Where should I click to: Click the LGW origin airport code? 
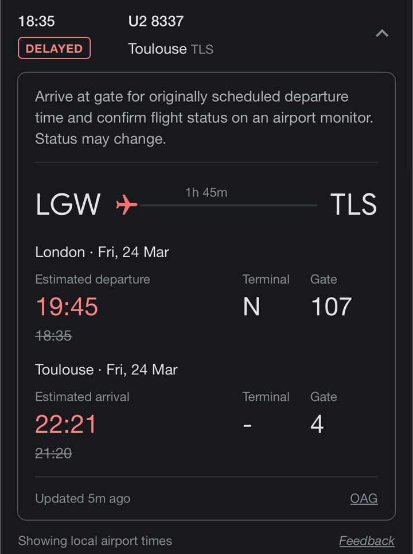pos(68,204)
